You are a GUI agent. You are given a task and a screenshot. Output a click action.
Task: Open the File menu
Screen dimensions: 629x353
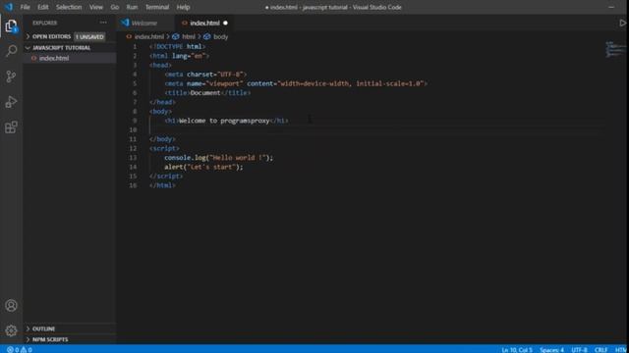(25, 7)
